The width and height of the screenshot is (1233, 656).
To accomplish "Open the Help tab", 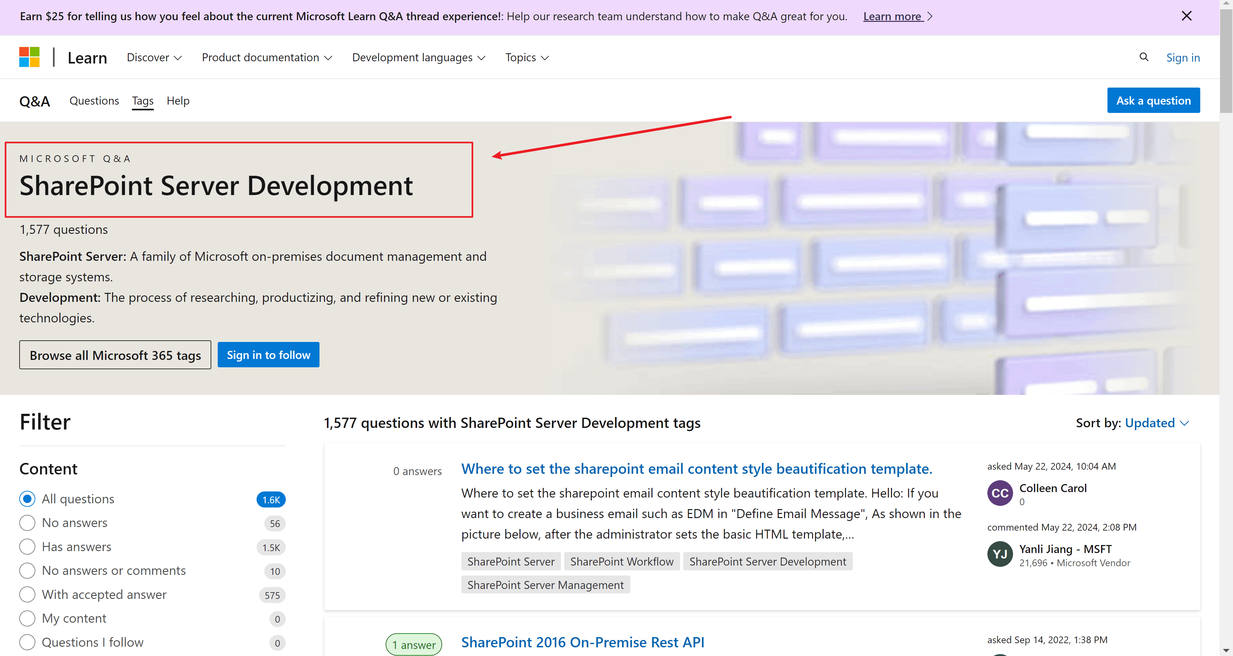I will pyautogui.click(x=178, y=100).
